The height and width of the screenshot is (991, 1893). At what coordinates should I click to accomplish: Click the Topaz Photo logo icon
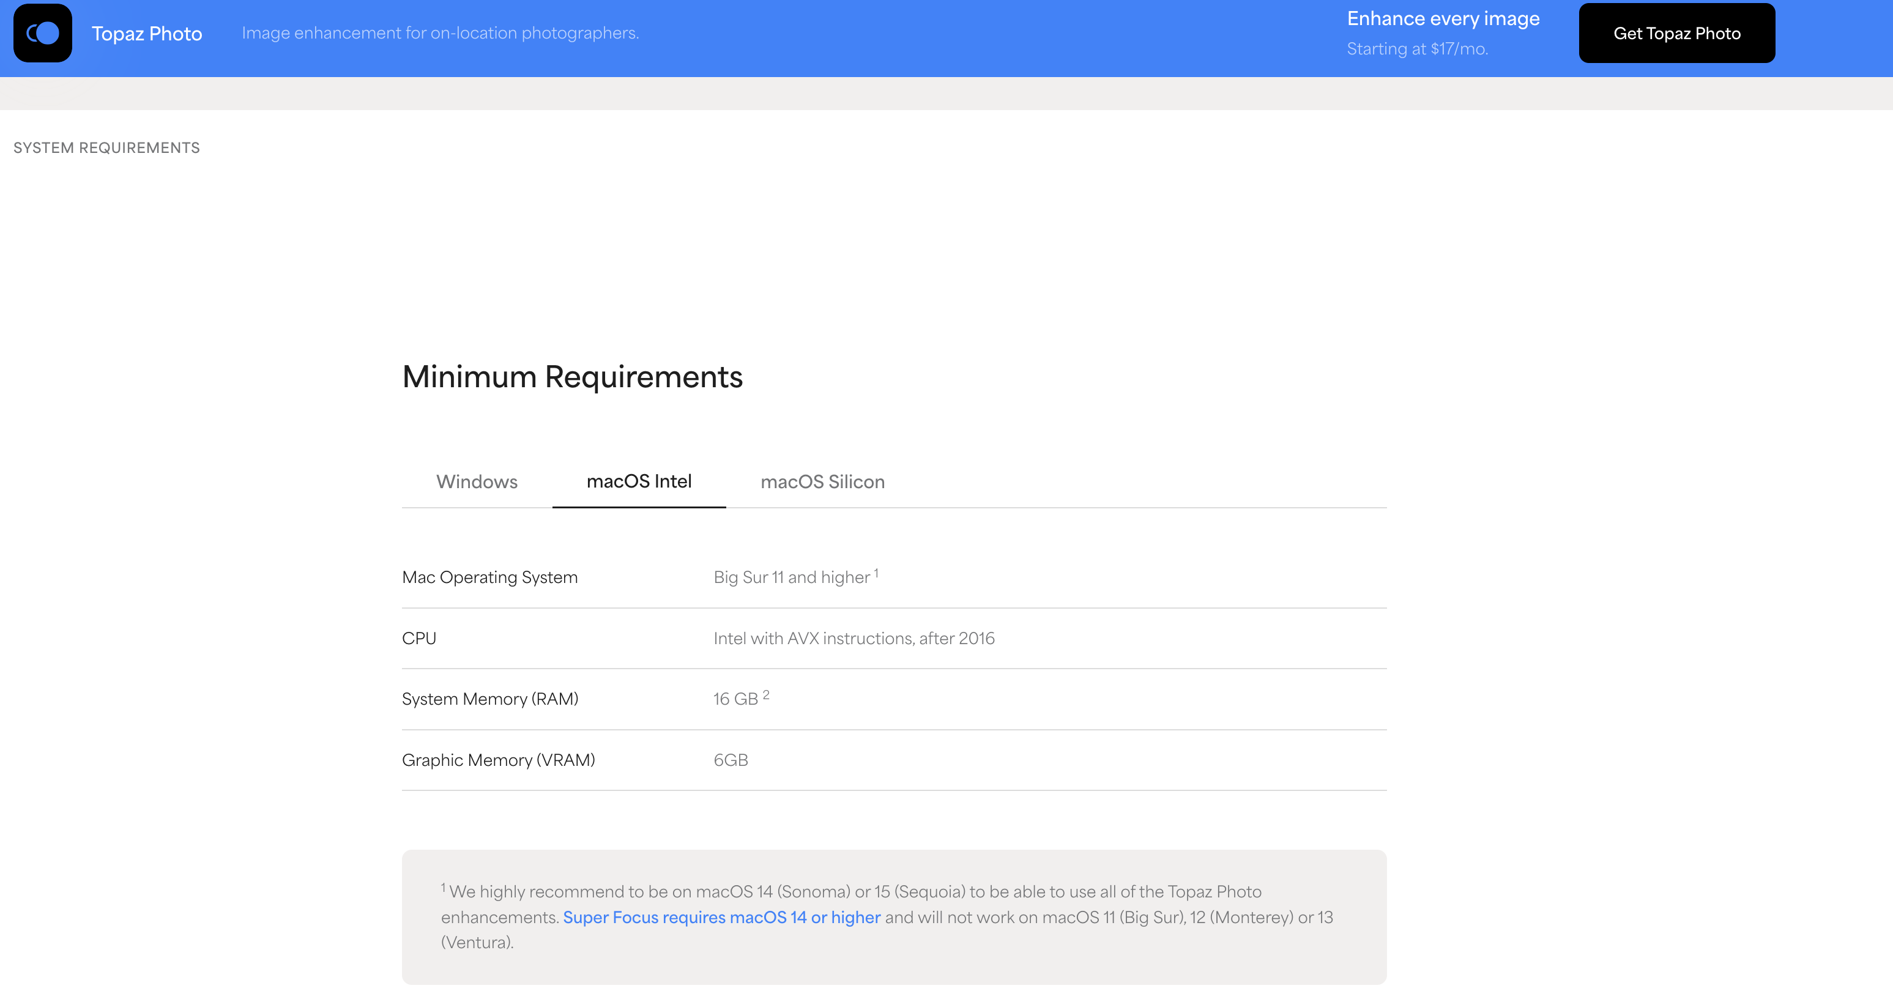pos(43,33)
